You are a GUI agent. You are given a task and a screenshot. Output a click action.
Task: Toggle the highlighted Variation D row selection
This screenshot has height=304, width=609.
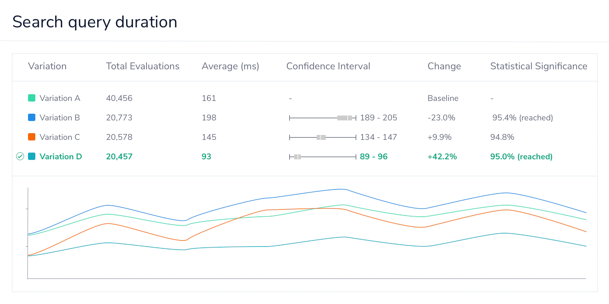point(61,156)
